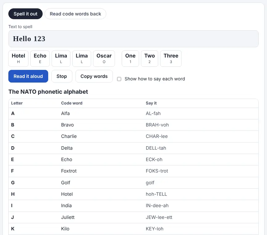Select the Two 2 code word chip
The height and width of the screenshot is (235, 267).
[x=150, y=58]
